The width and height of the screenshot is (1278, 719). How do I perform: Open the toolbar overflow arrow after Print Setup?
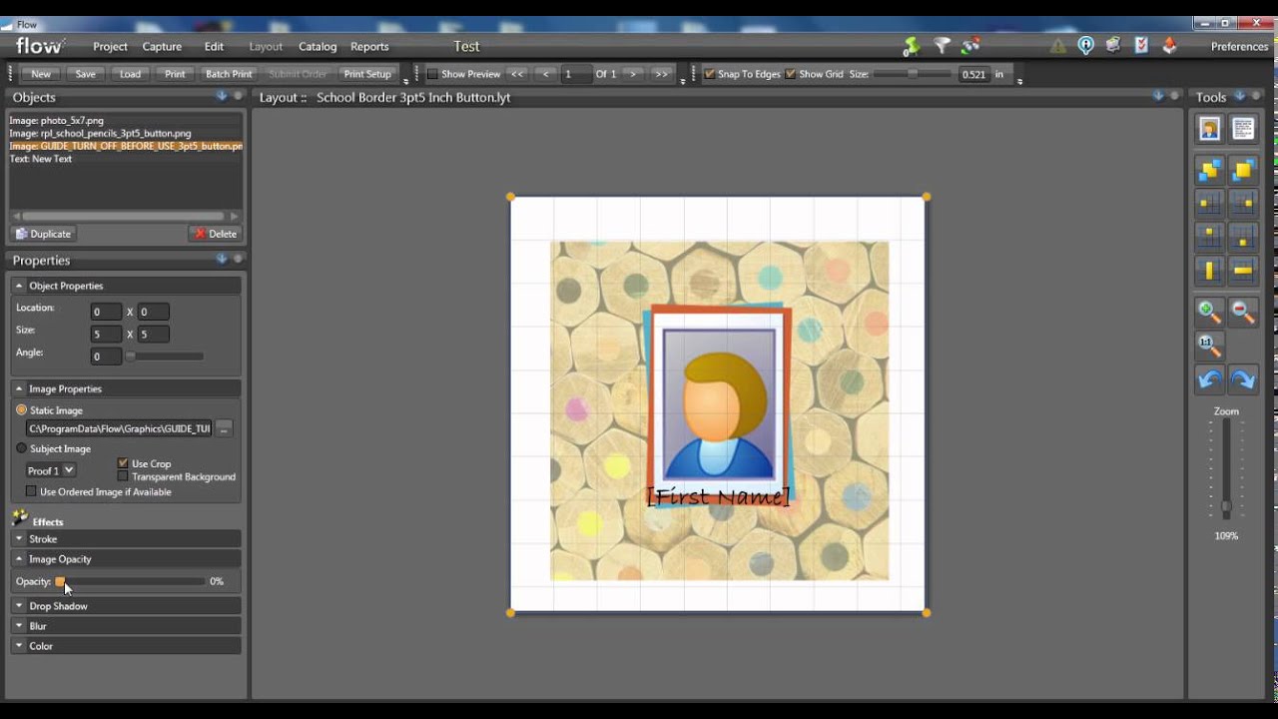405,80
